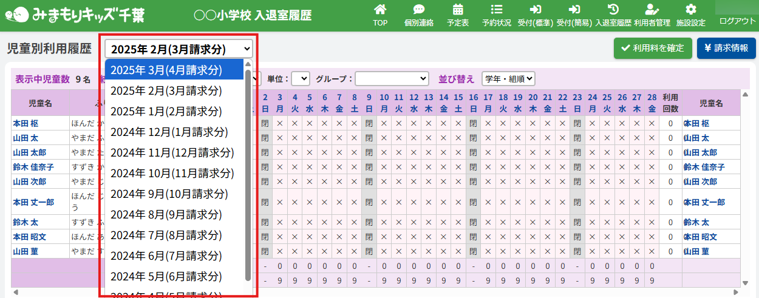
Task: Open 並び替え 学年・組順 dropdown
Action: coord(508,79)
